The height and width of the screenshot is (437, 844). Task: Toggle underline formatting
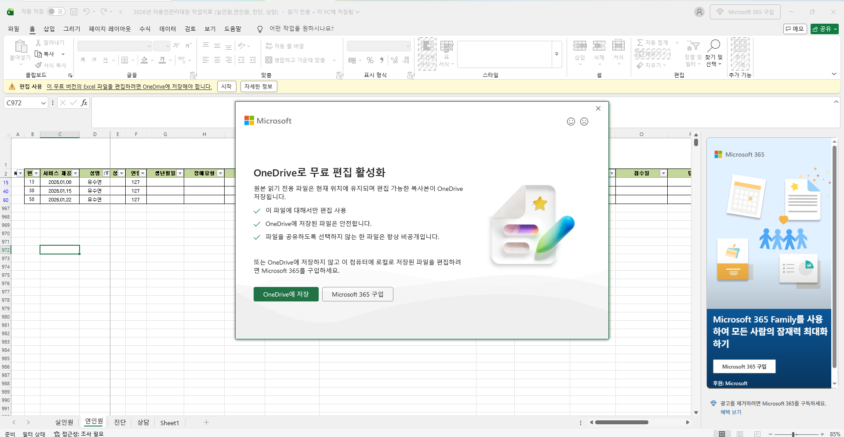coord(105,60)
